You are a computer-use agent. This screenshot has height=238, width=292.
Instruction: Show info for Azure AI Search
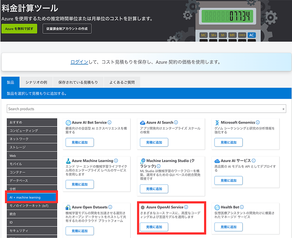176,122
